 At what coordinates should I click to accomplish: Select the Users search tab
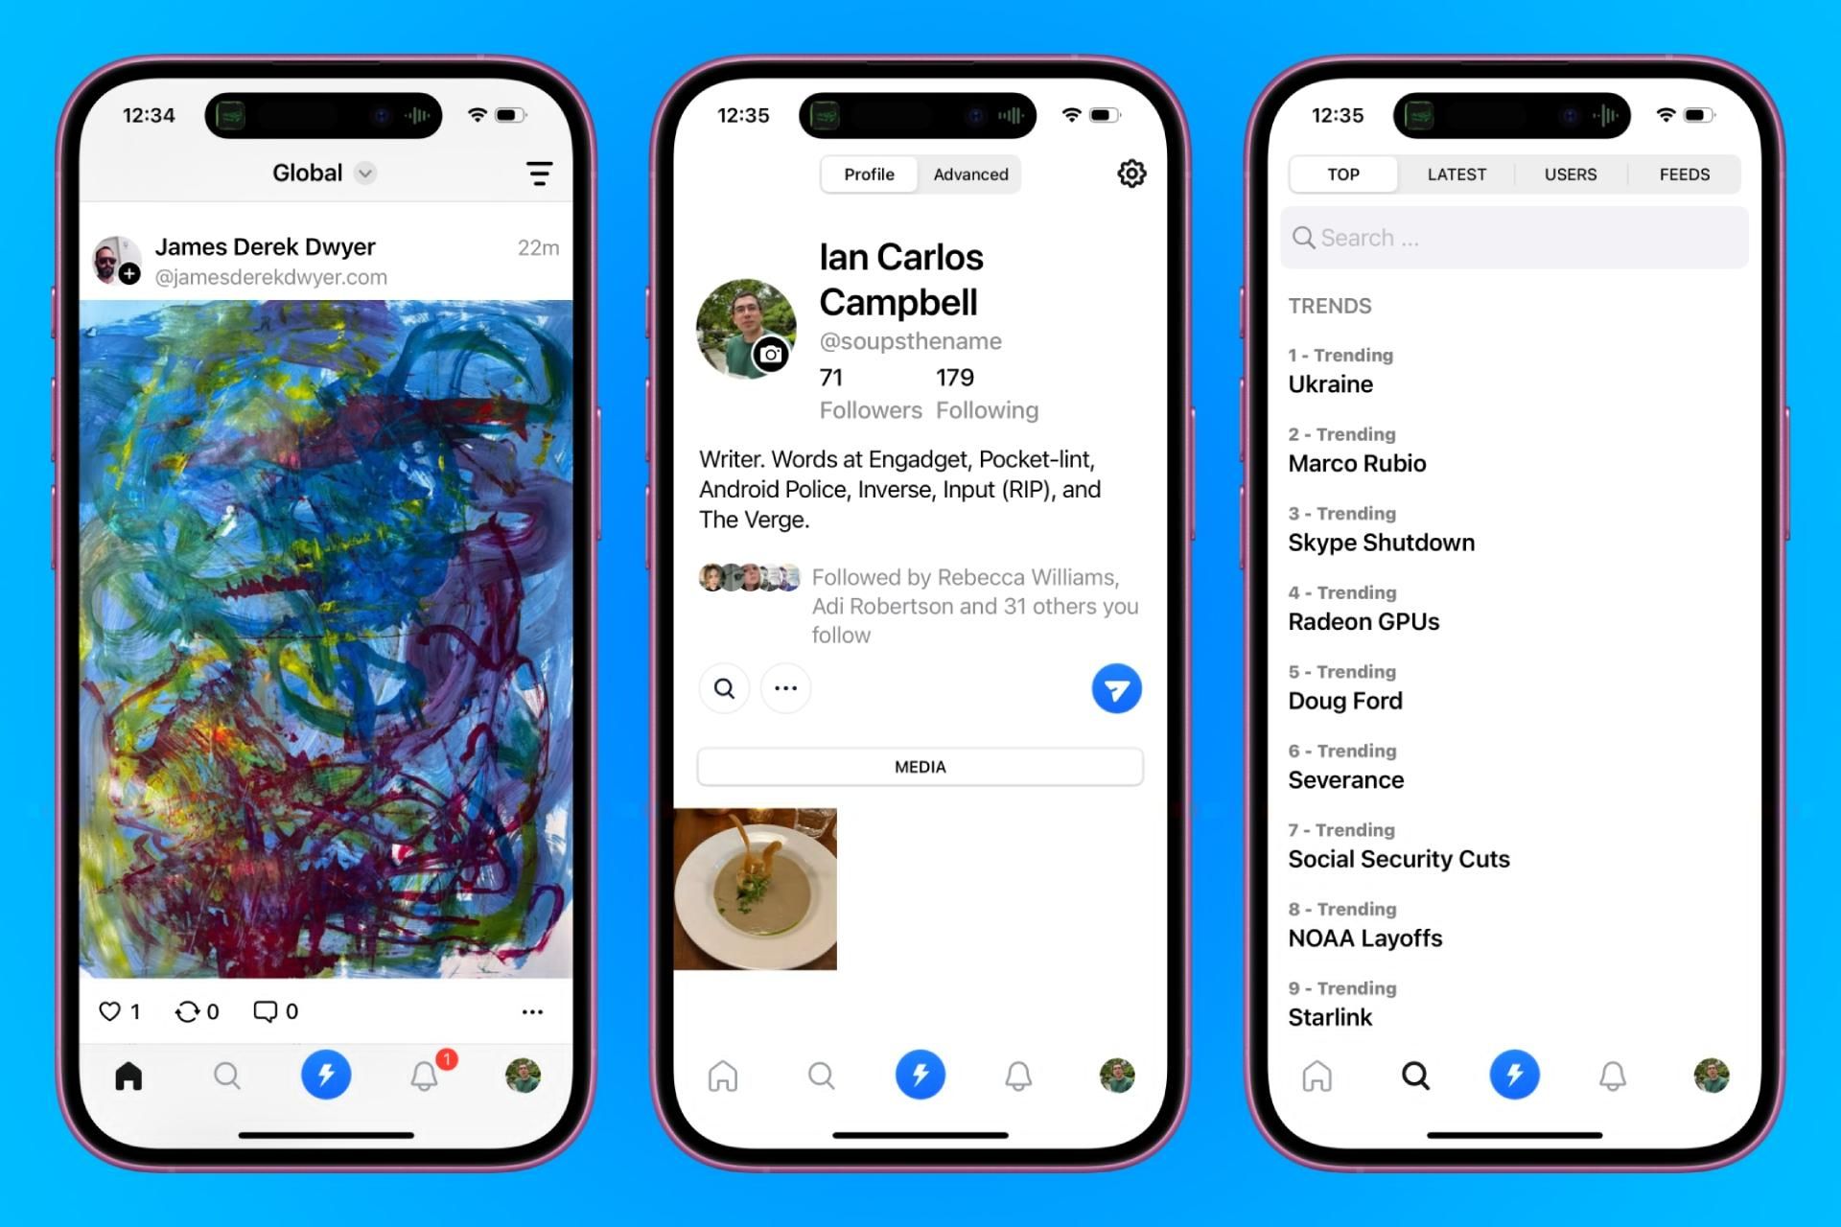click(1570, 174)
